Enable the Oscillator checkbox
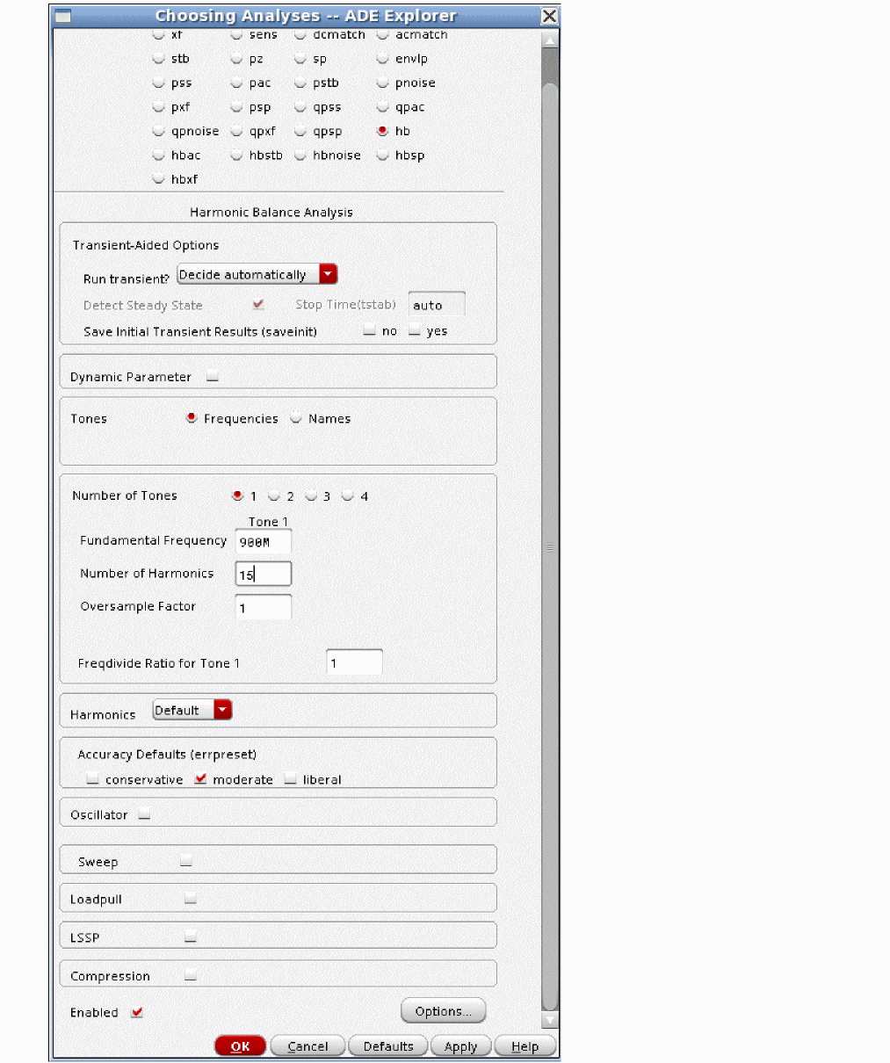 tap(144, 814)
